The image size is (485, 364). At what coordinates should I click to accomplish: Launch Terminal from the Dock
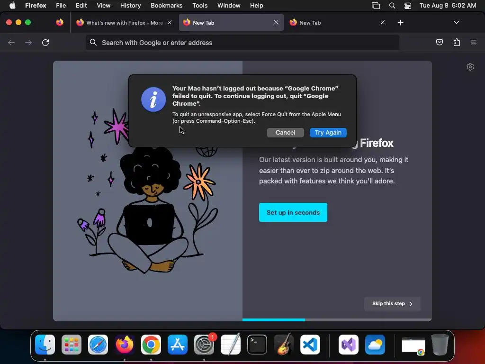(257, 345)
